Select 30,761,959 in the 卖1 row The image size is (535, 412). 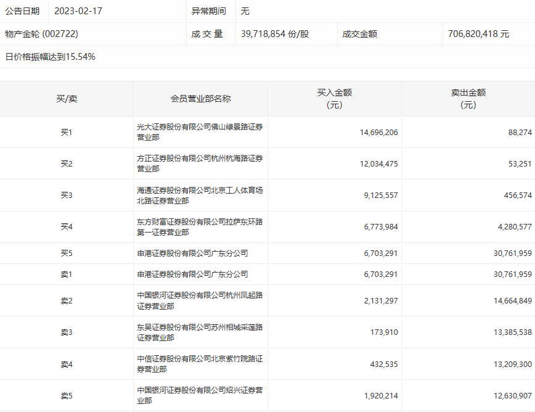click(513, 274)
